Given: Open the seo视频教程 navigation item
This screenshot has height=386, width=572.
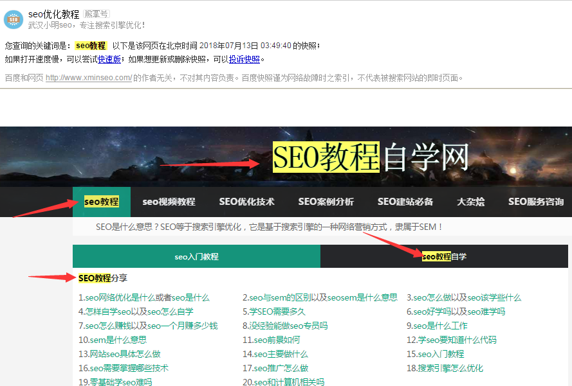Looking at the screenshot, I should [169, 202].
